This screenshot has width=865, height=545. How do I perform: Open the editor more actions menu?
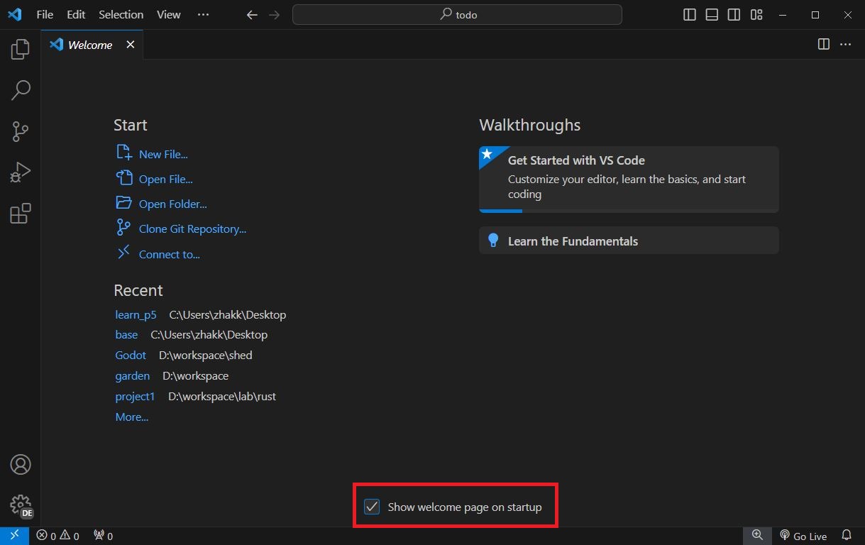click(845, 44)
